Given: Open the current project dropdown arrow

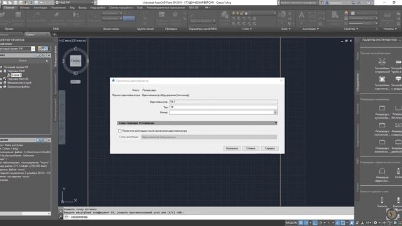Looking at the screenshot, I should [x=33, y=48].
